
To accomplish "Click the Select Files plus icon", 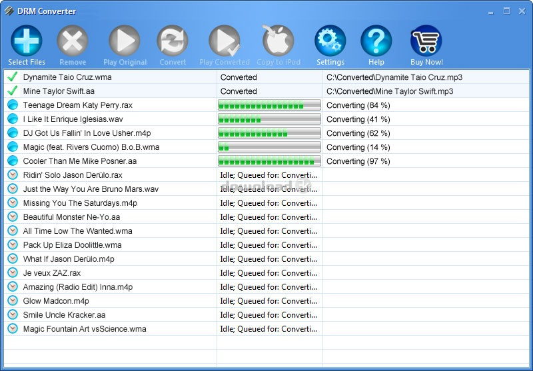I will [27, 41].
